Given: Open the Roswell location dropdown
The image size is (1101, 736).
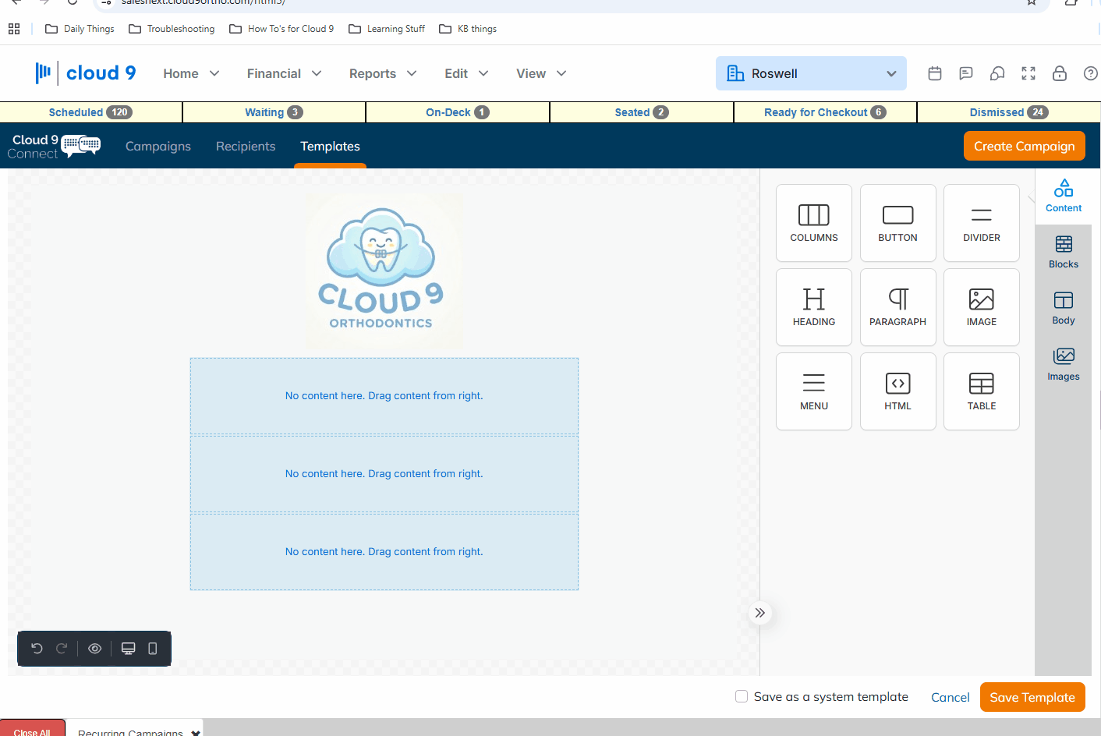Looking at the screenshot, I should (x=811, y=73).
